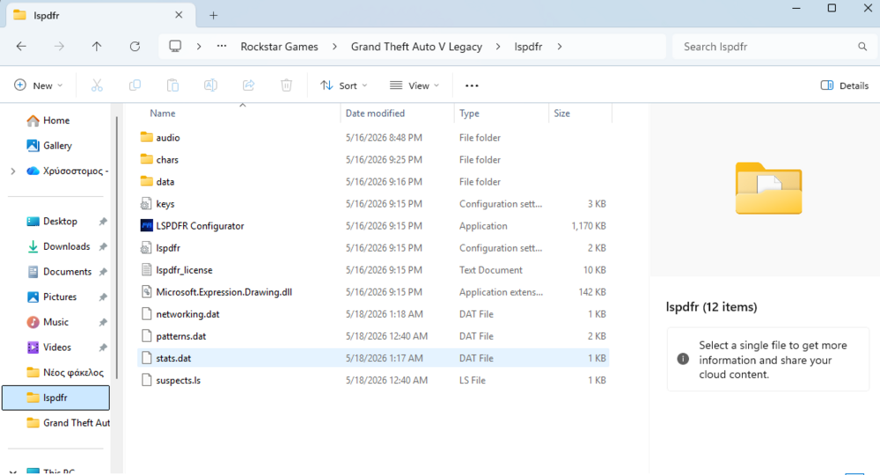880x475 pixels.
Task: Go back with the left arrow
Action: click(21, 47)
